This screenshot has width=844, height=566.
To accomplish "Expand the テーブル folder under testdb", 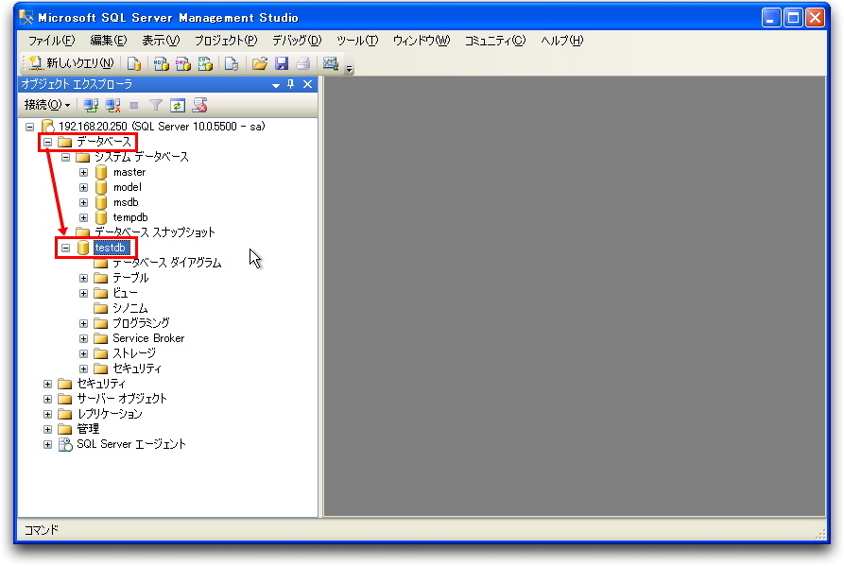I will [83, 278].
